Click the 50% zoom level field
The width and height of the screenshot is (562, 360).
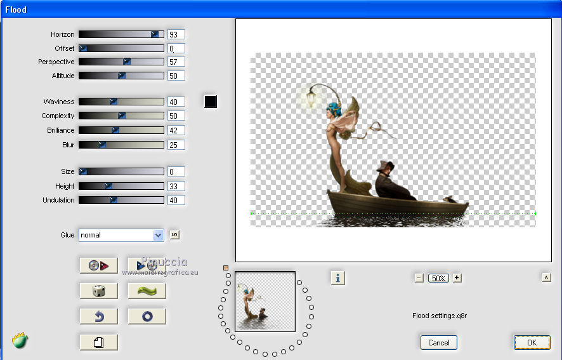click(438, 278)
